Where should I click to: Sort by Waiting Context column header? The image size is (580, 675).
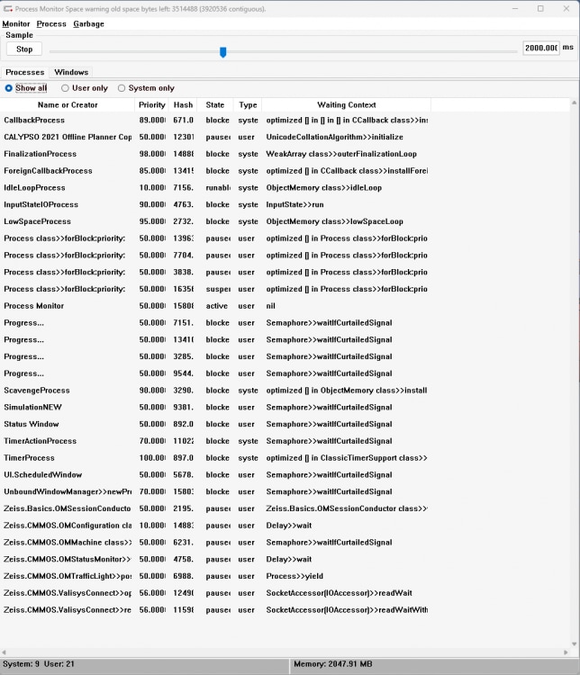pos(347,105)
